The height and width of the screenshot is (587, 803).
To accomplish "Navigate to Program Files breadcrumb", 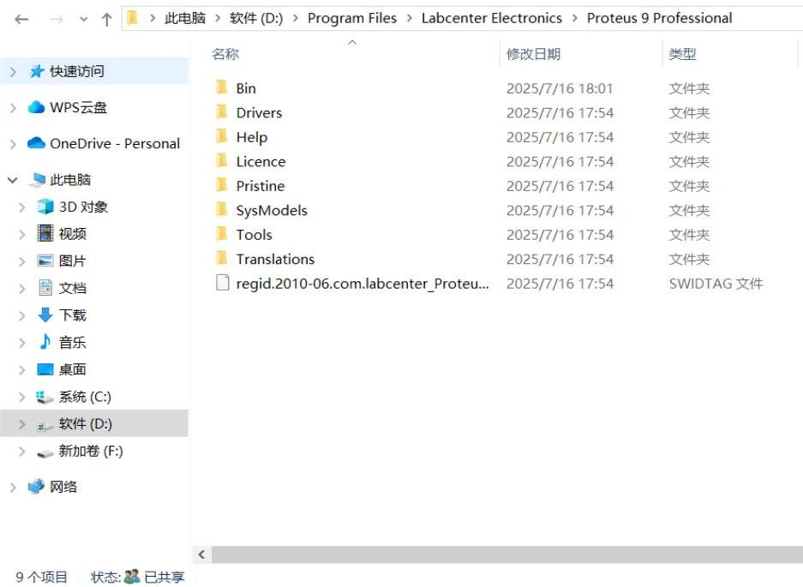I will [352, 19].
